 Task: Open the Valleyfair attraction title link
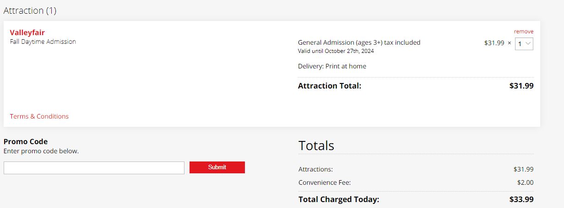tap(27, 32)
